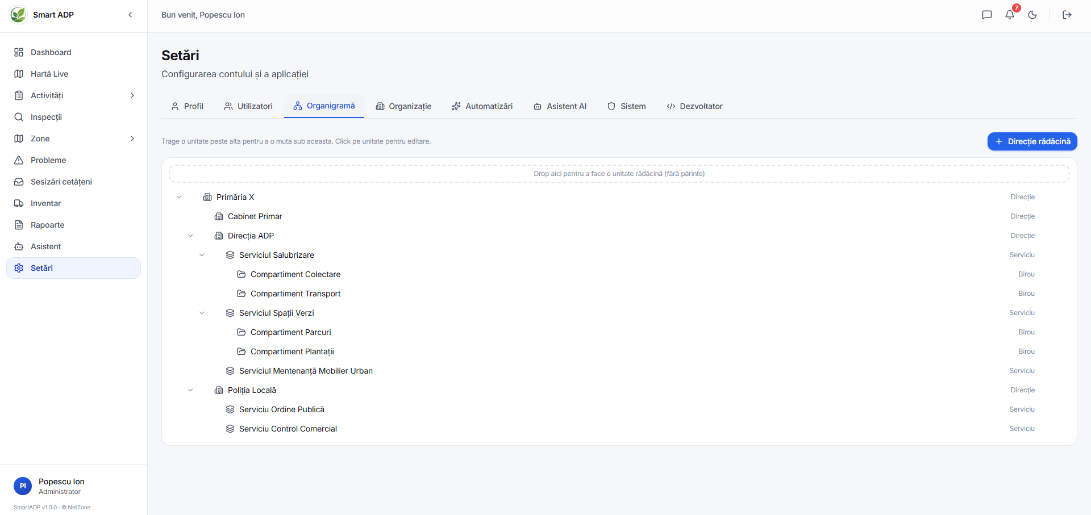Screen dimensions: 1091x515
Task: Click the NetZone footer link
Action: point(79,508)
